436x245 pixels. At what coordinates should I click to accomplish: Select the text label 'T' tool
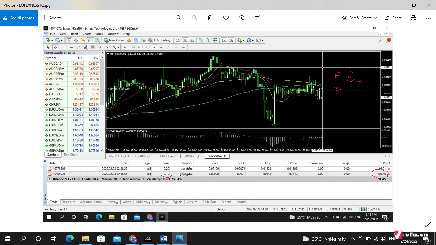click(107, 48)
